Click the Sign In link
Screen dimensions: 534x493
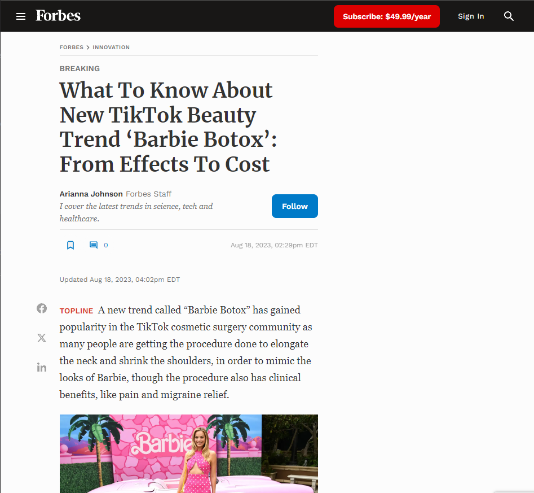coord(471,16)
